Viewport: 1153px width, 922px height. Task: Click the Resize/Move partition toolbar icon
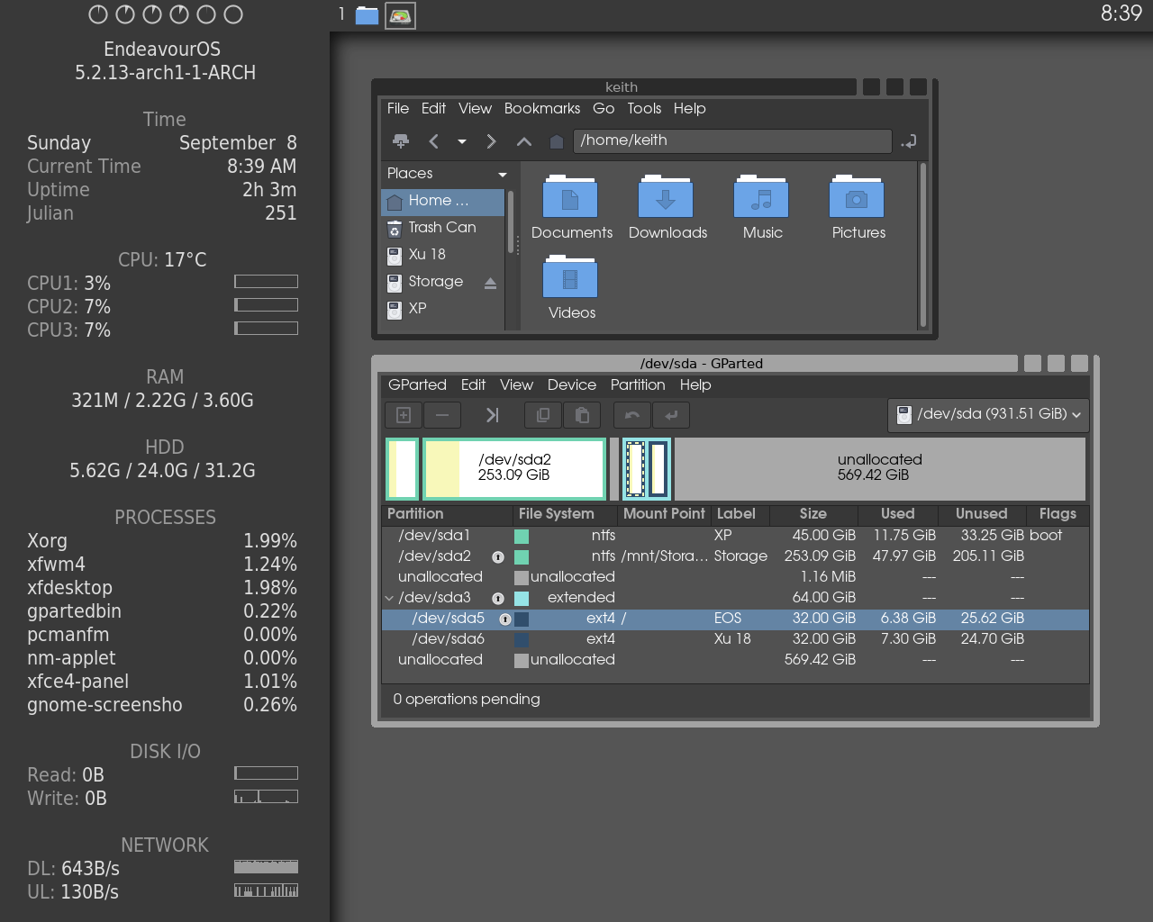492,415
